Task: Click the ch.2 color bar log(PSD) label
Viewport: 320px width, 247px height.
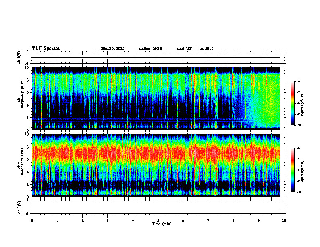Action: pos(303,172)
